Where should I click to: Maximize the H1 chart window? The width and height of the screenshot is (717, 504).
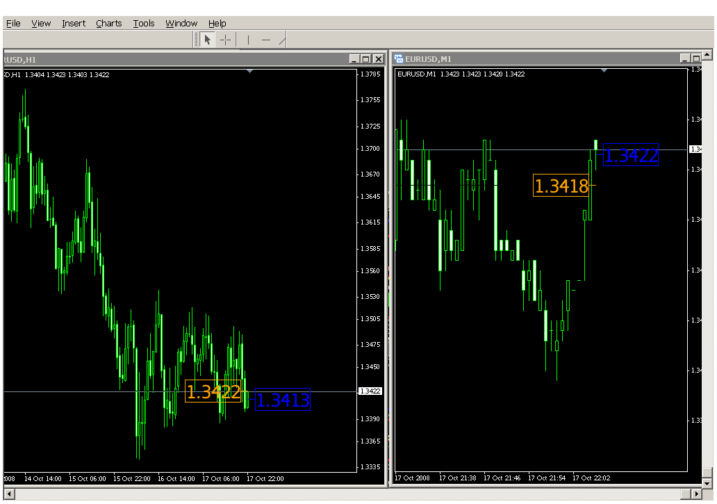point(366,59)
